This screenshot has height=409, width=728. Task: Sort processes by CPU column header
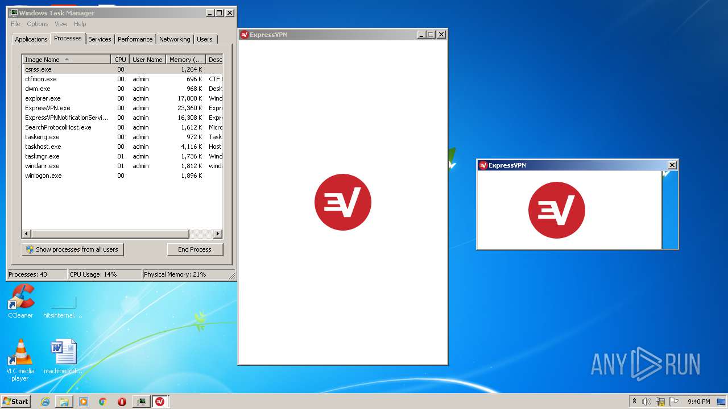(120, 60)
